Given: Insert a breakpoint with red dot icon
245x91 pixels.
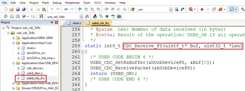Looking at the screenshot, I should tap(202, 9).
